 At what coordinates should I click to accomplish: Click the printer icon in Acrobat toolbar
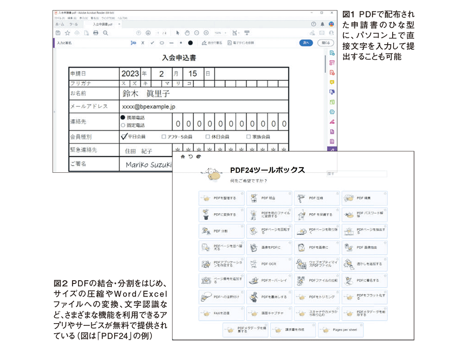[96, 33]
